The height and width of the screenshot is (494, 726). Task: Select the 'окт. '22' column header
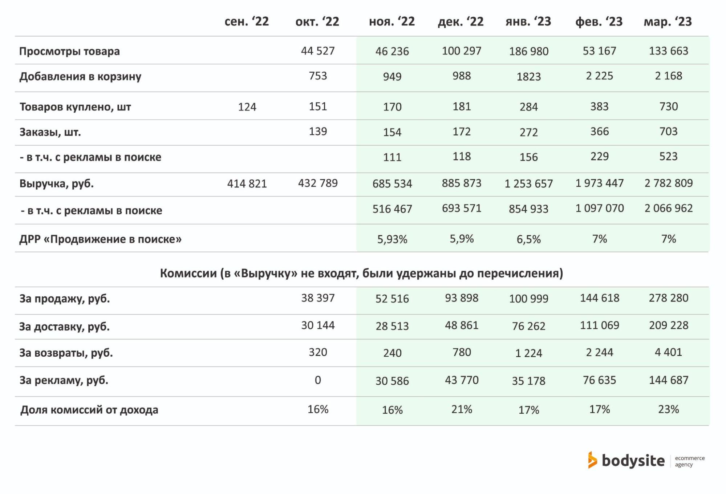tap(317, 21)
